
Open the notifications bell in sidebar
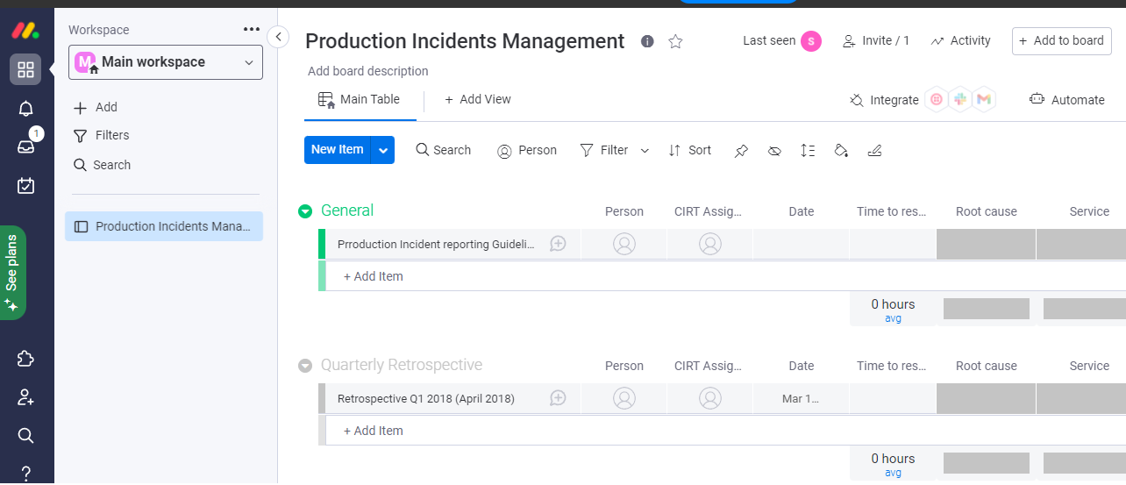pyautogui.click(x=25, y=109)
